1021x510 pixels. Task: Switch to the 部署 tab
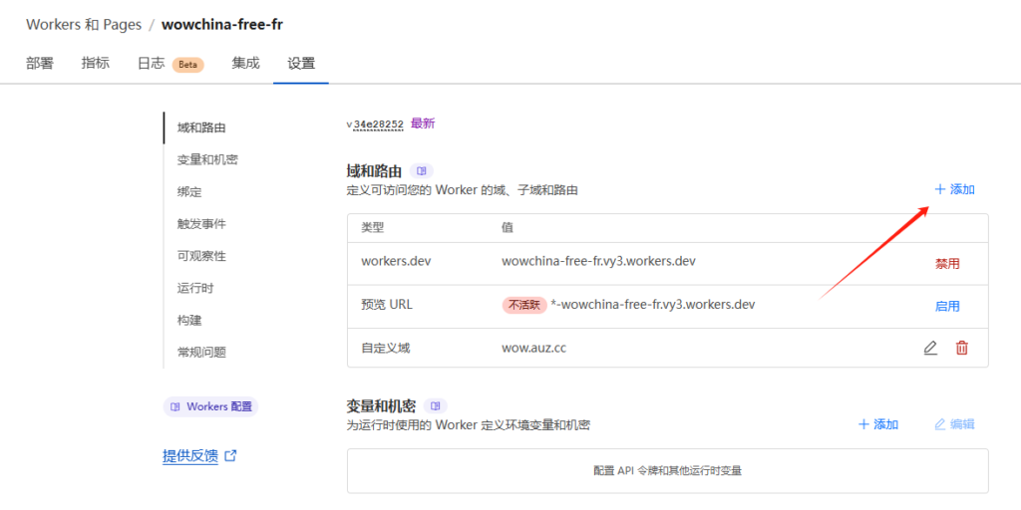click(x=40, y=63)
